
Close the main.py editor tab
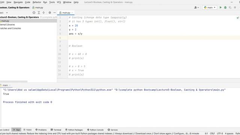pos(72,13)
